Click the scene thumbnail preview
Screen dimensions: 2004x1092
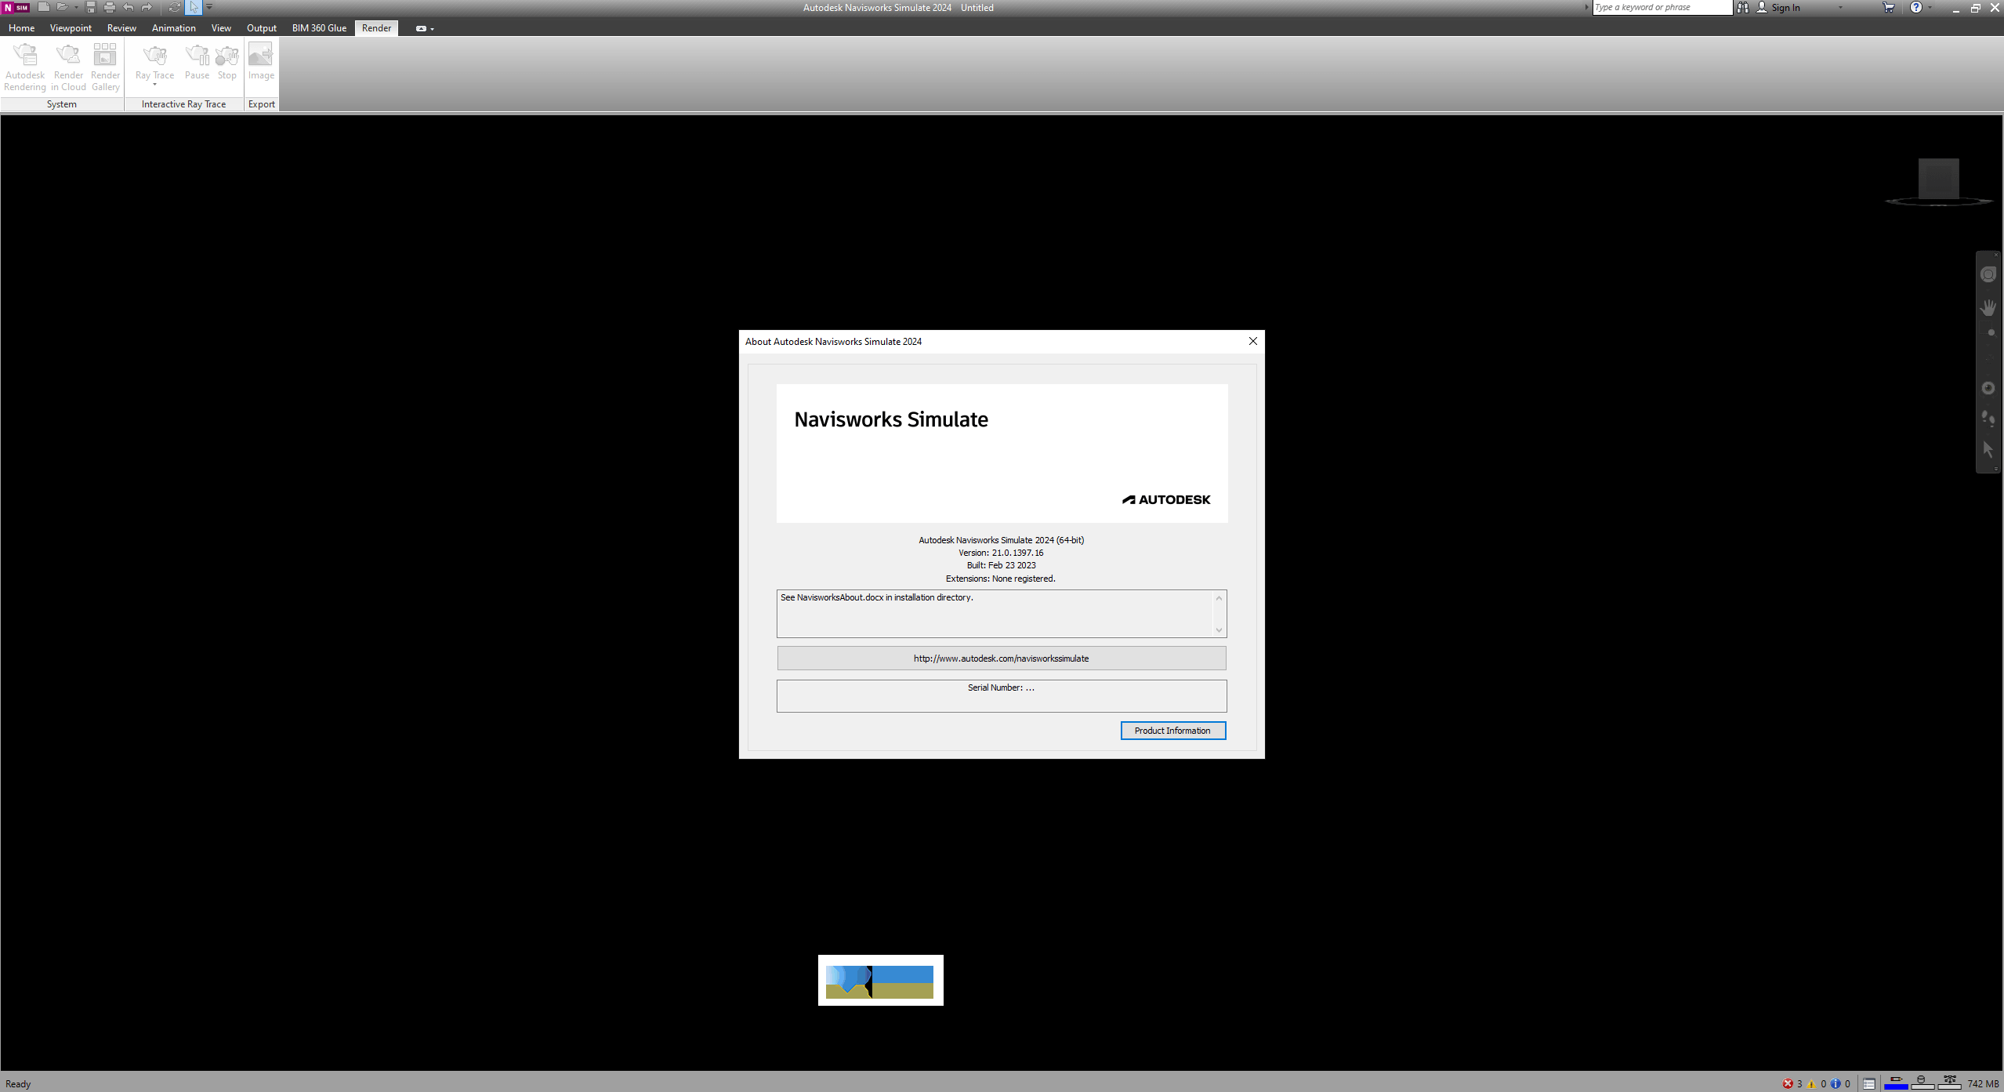click(880, 981)
